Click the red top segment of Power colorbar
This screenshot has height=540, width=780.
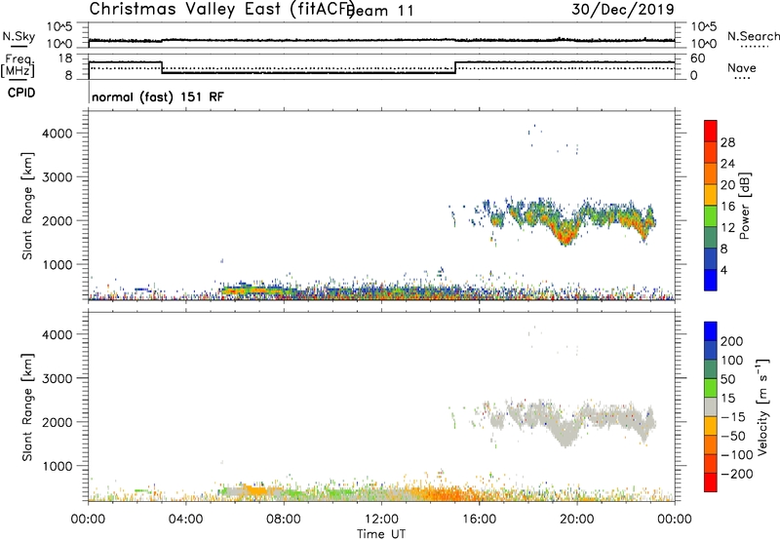pyautogui.click(x=711, y=131)
